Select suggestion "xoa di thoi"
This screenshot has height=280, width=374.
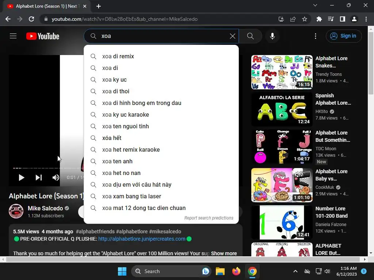point(161,91)
